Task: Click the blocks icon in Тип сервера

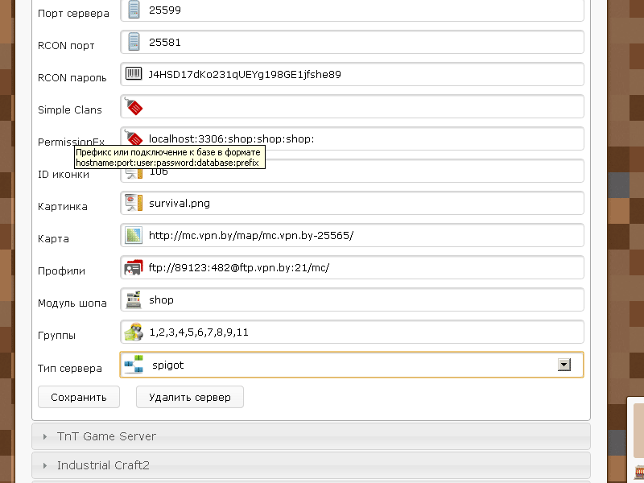Action: pos(134,365)
